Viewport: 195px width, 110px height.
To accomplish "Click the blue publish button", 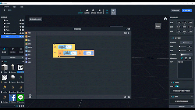I will tap(187, 10).
